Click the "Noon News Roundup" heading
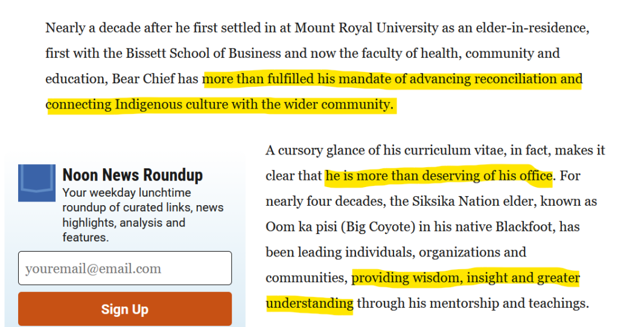 133,175
